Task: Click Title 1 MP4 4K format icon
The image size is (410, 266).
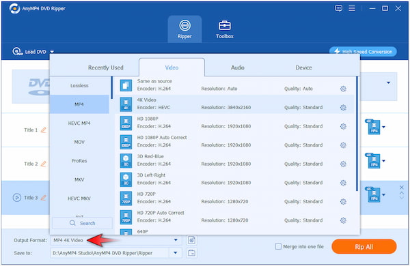Action: click(373, 127)
